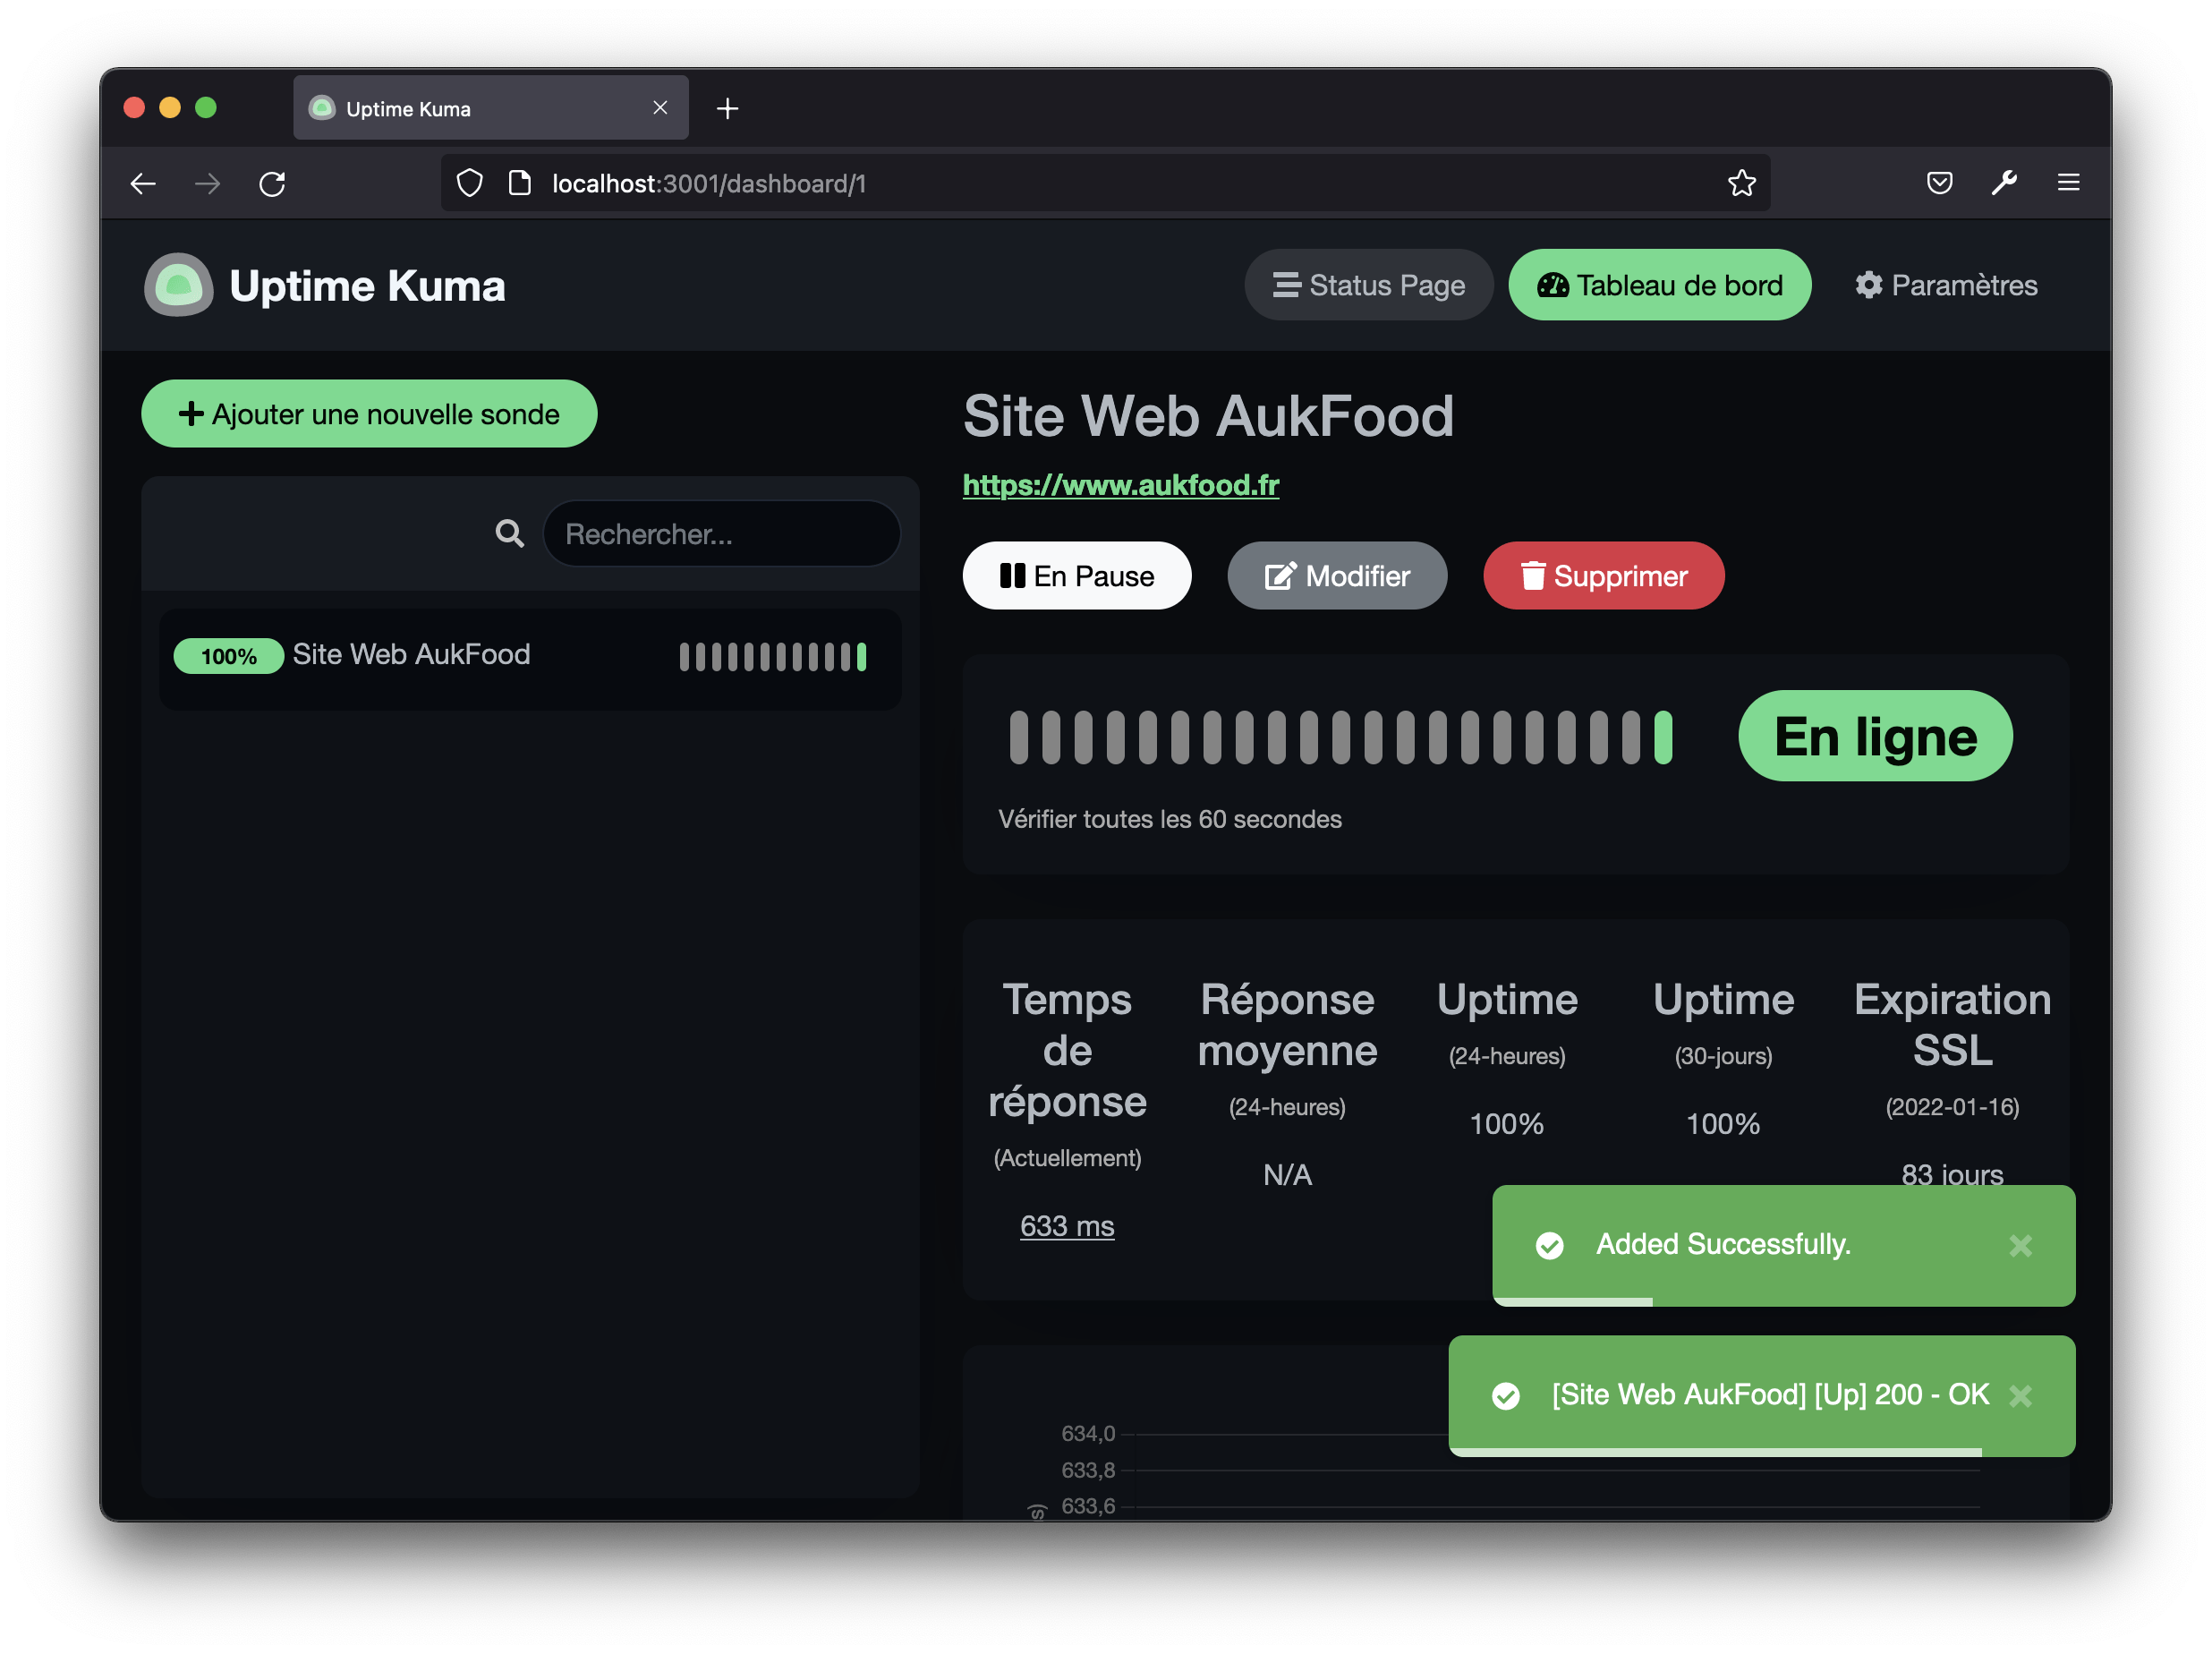
Task: Switch to Tableau de bord
Action: tap(1659, 285)
